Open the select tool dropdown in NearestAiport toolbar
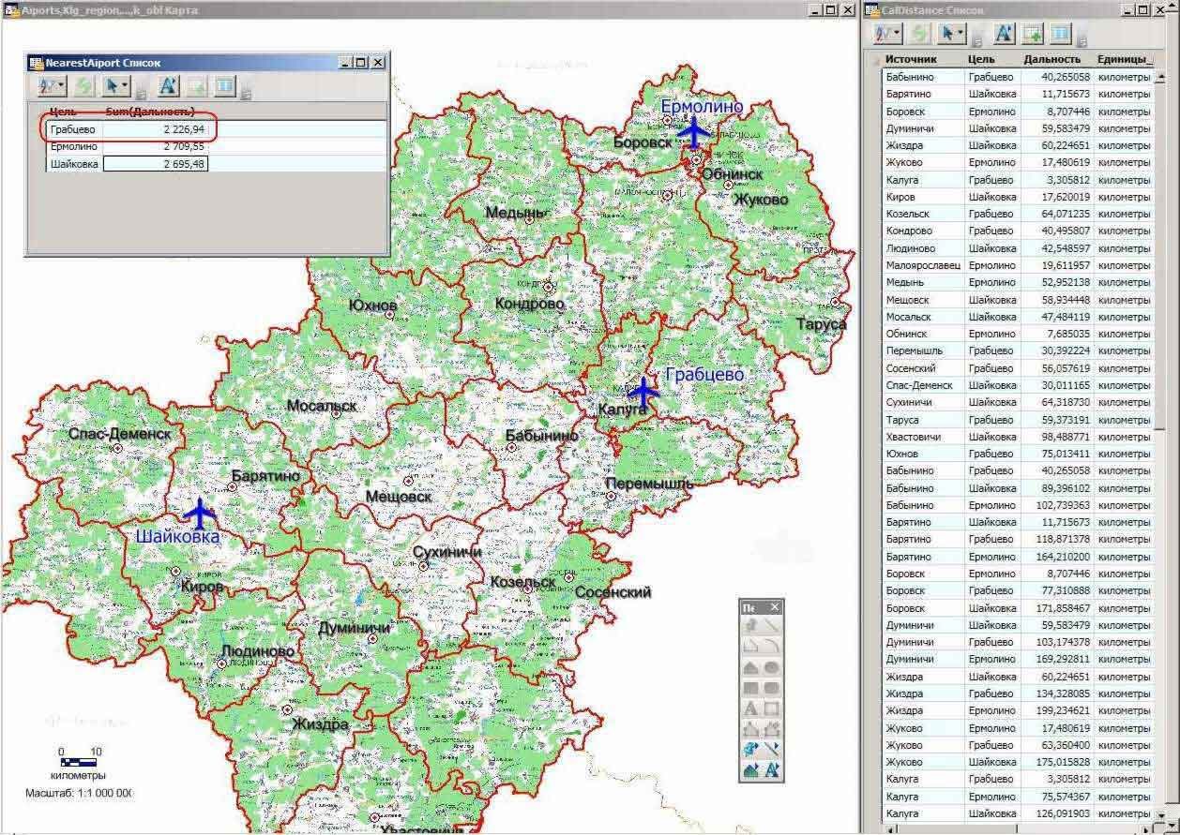Image resolution: width=1180 pixels, height=835 pixels. click(x=117, y=86)
